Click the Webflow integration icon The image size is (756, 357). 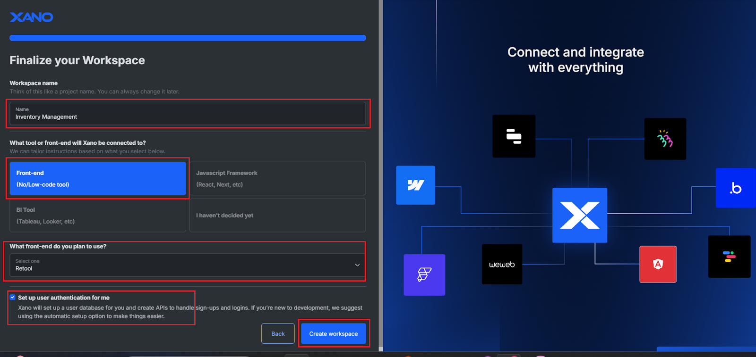tap(415, 185)
